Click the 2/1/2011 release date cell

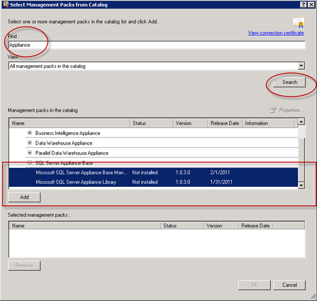220,172
